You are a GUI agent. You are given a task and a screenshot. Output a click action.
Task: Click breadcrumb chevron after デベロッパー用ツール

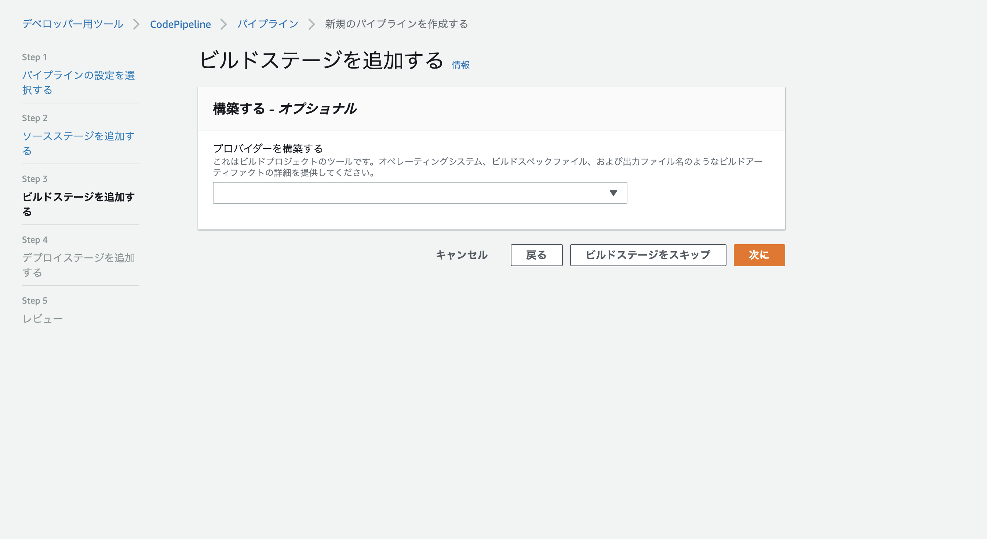click(136, 25)
